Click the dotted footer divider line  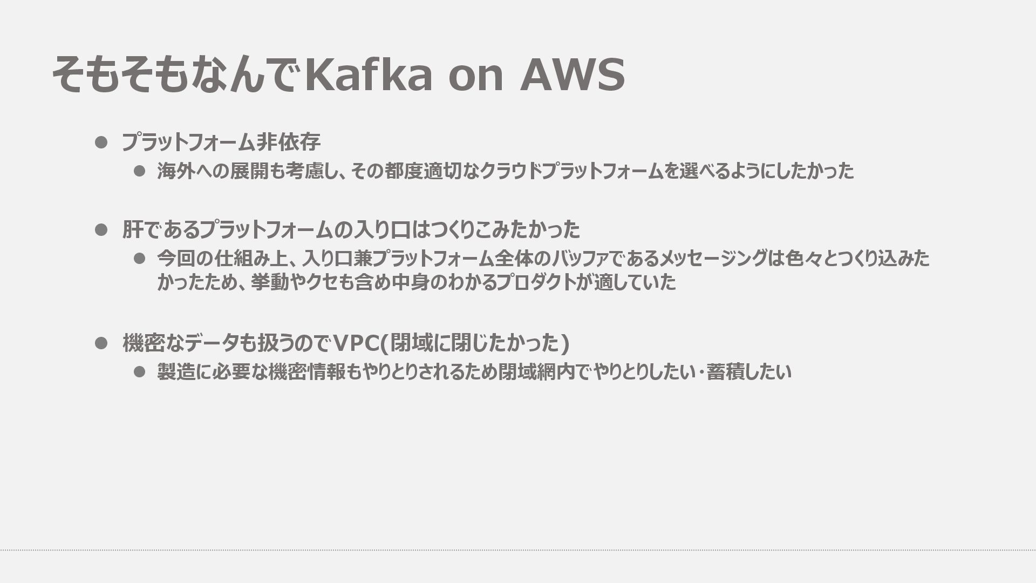[x=518, y=550]
